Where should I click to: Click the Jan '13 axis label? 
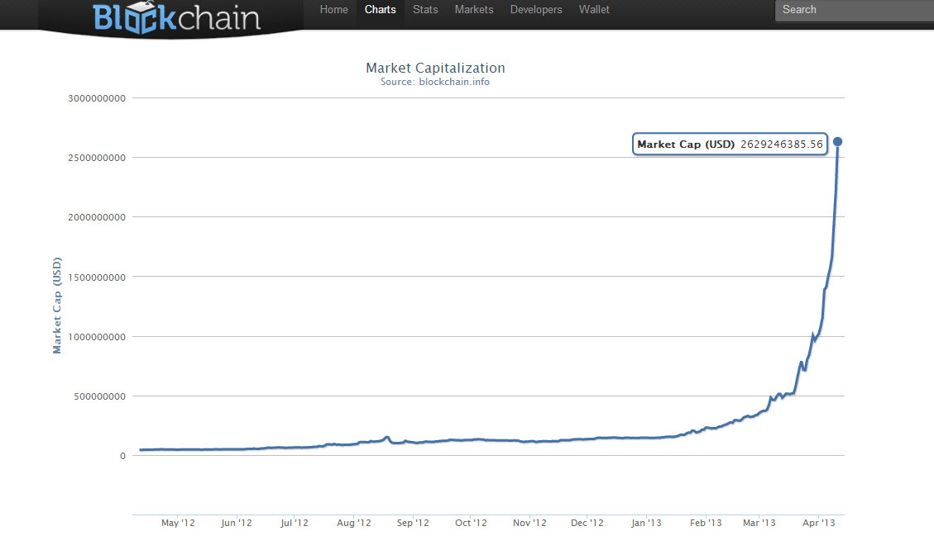point(646,523)
